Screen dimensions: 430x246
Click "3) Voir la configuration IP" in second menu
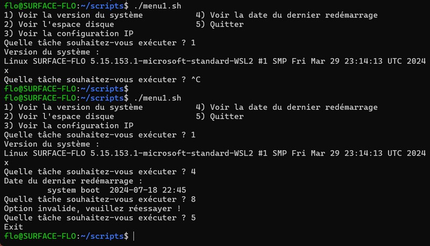[64, 125]
